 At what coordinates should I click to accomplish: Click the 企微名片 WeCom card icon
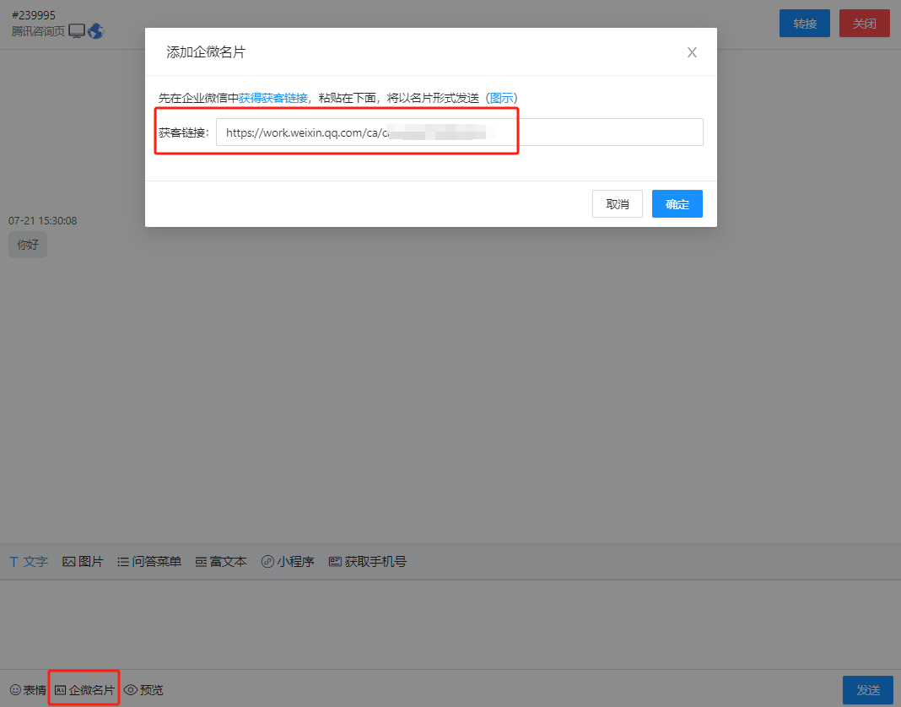[84, 689]
